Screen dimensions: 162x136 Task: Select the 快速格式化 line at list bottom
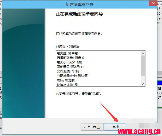click(x=67, y=85)
